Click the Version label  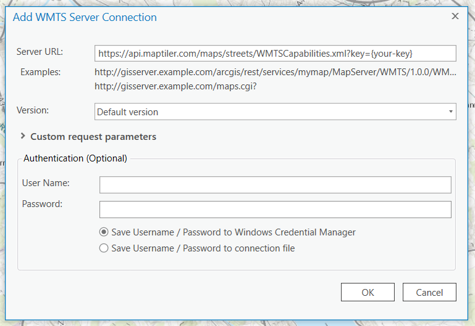pyautogui.click(x=32, y=110)
